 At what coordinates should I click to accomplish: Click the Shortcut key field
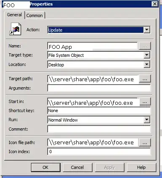coord(99,111)
